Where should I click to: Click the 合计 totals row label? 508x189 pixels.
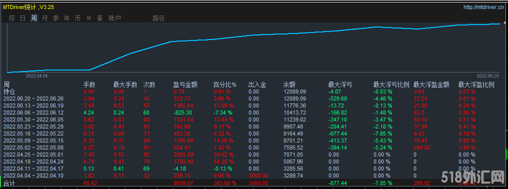coord(9,183)
